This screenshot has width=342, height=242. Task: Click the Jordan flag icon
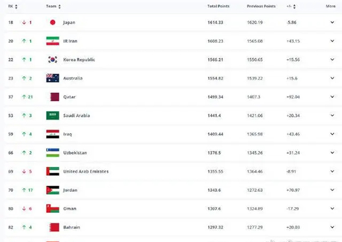52,190
